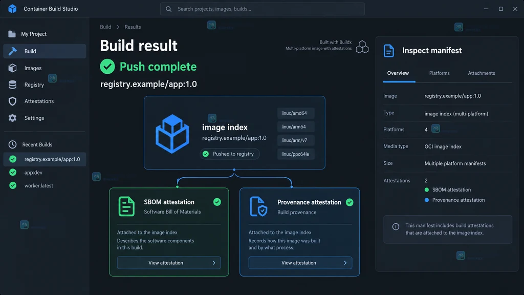The image size is (524, 295).
Task: Click the Container Build Studio cube logo
Action: coord(12,9)
